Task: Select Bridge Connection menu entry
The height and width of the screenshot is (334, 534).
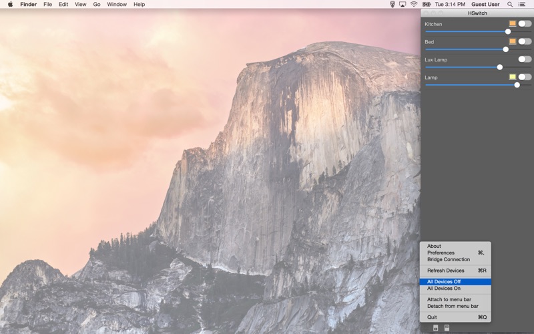Action: coord(455,259)
